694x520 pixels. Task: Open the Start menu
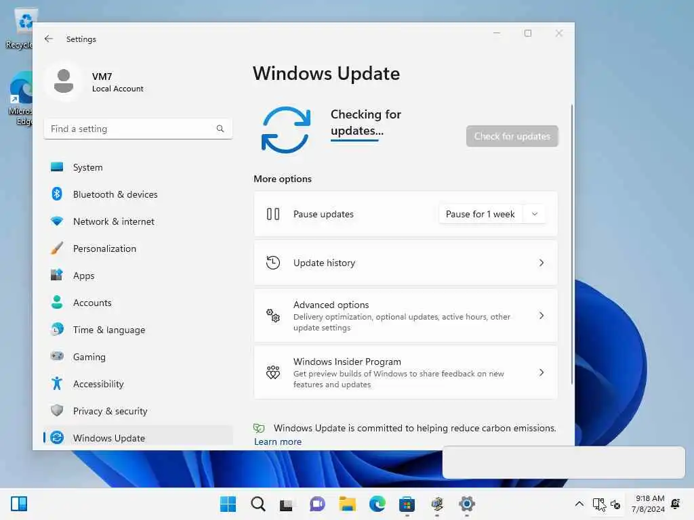228,504
